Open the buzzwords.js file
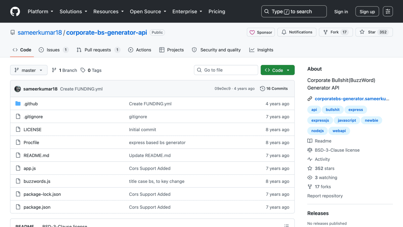 (37, 181)
